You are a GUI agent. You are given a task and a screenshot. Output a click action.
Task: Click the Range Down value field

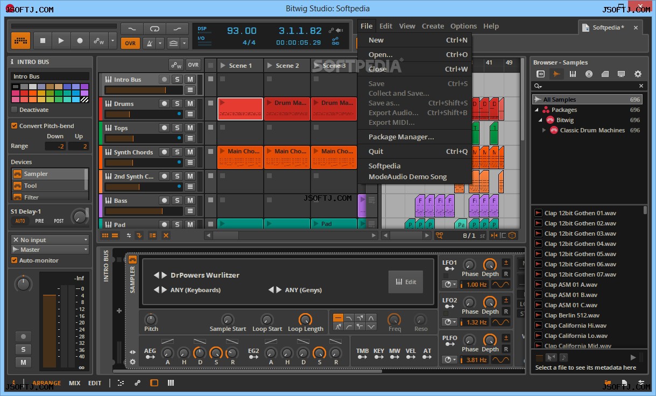(x=55, y=146)
